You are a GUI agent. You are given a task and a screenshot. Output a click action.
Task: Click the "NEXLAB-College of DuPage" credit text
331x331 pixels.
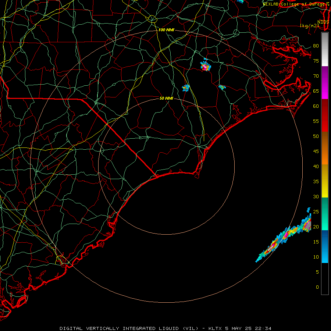[293, 4]
